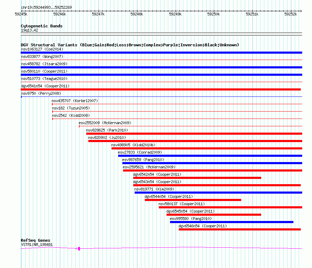This screenshot has height=268, width=312.
Task: Select the esv2595621 red bar
Action: point(212,170)
